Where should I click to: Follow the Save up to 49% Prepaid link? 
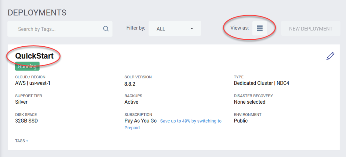click(173, 124)
